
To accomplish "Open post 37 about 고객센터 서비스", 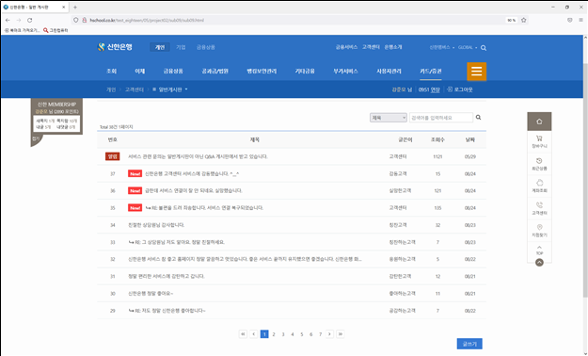I will click(x=192, y=174).
